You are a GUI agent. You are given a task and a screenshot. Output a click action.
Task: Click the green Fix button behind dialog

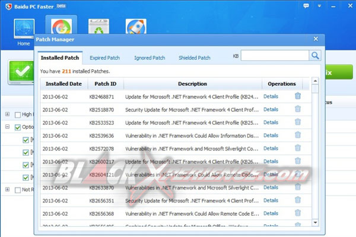pyautogui.click(x=339, y=72)
